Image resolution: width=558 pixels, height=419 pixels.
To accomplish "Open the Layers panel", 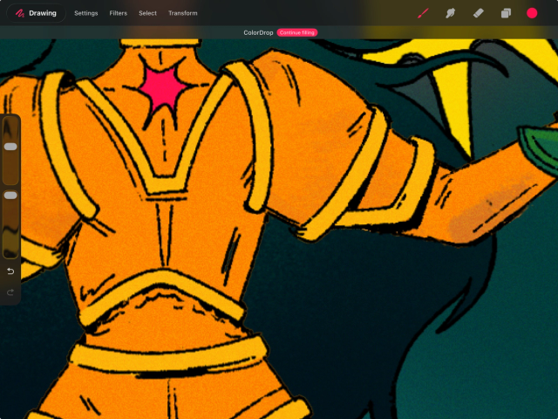I will tap(506, 14).
